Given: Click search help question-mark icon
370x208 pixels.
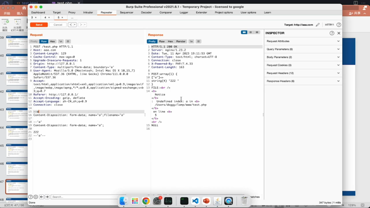Looking at the screenshot, I should click(30, 197).
